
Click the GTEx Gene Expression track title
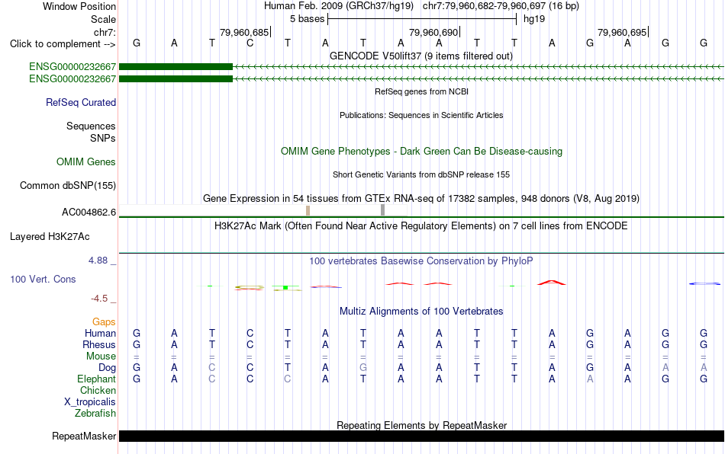tap(421, 198)
